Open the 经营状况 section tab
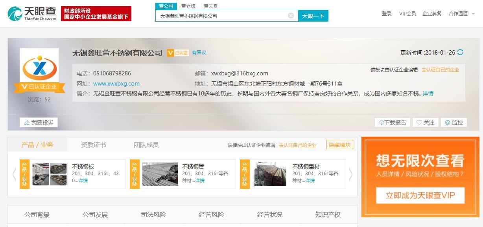This screenshot has width=483, height=227. [x=270, y=215]
